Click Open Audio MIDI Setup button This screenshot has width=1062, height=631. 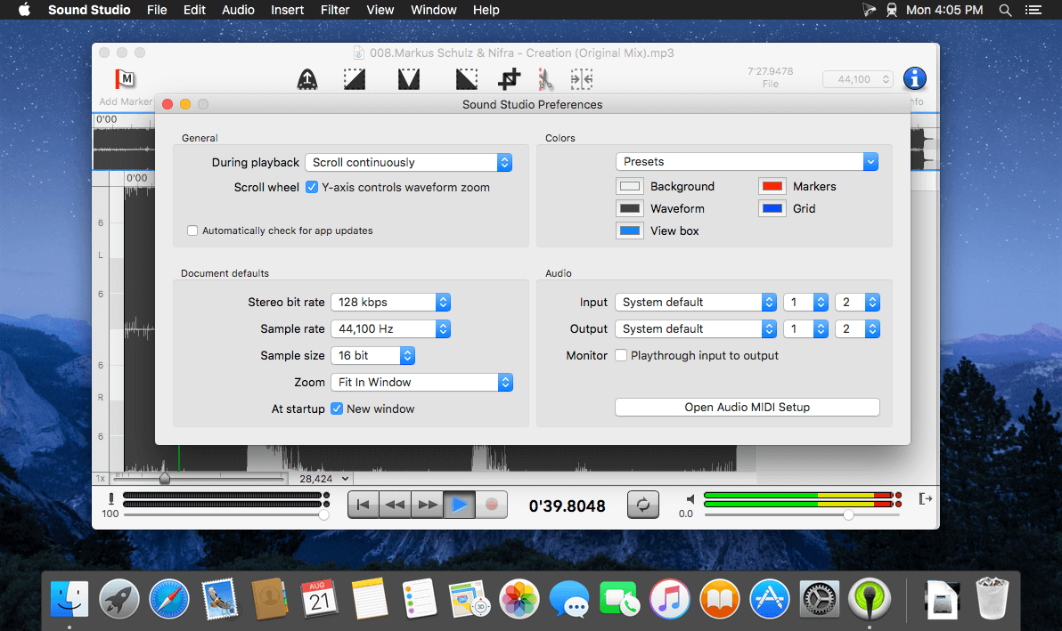(747, 407)
